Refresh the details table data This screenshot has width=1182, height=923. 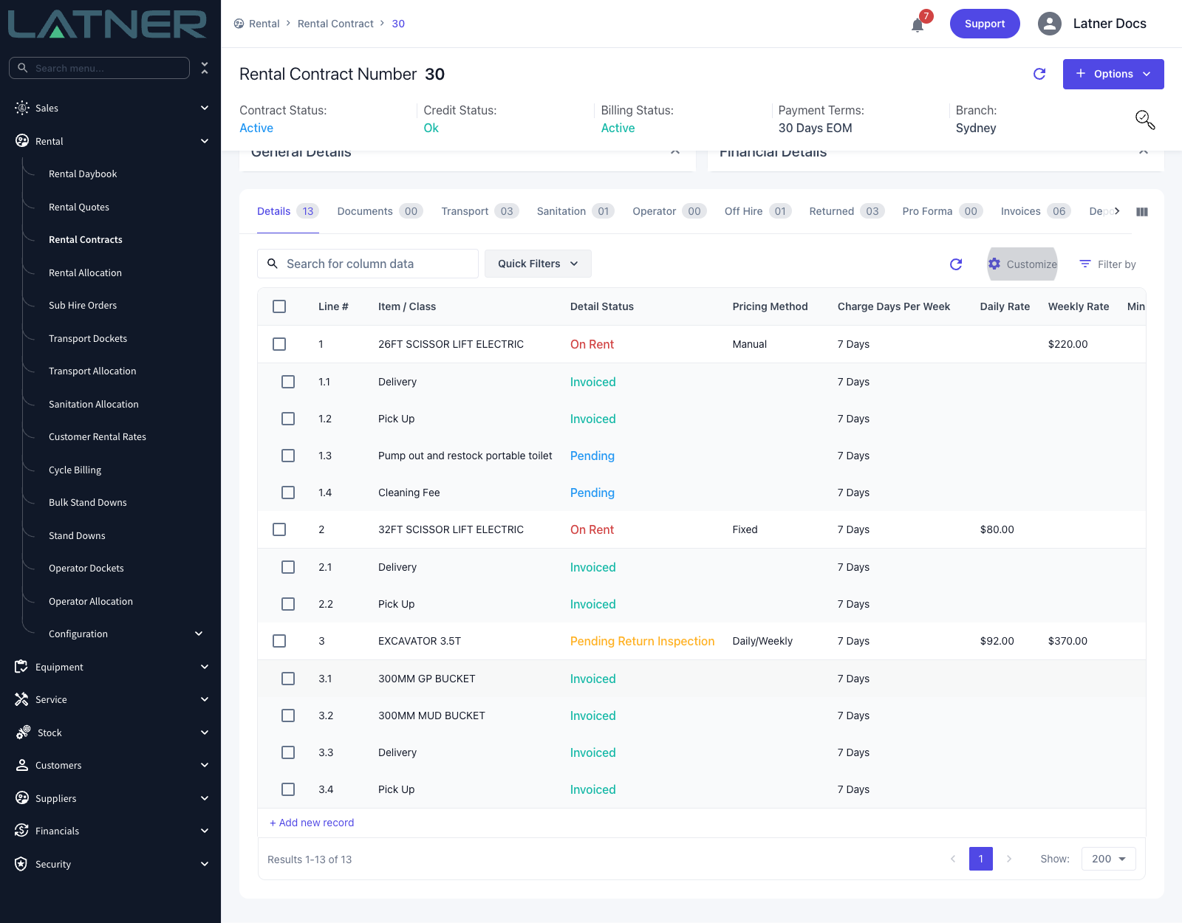(956, 264)
